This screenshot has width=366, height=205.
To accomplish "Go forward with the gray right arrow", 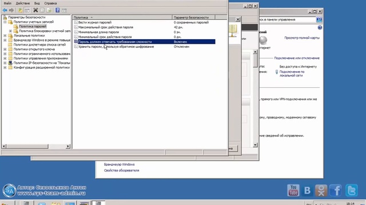I will (x=11, y=10).
